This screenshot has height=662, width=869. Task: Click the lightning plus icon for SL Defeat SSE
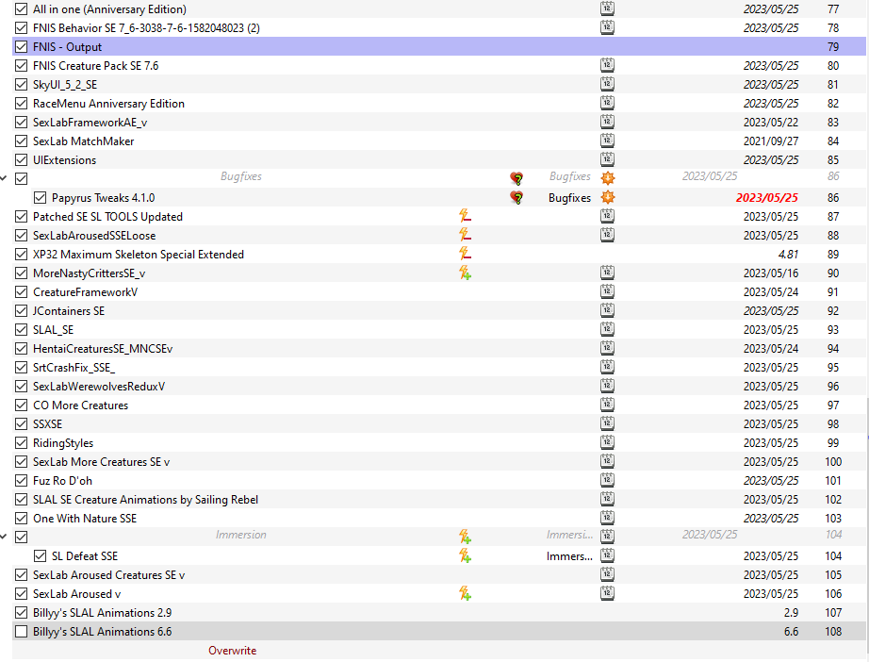click(465, 555)
